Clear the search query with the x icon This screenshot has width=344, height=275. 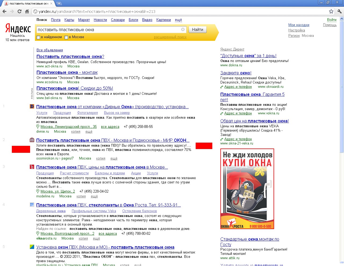pyautogui.click(x=183, y=30)
